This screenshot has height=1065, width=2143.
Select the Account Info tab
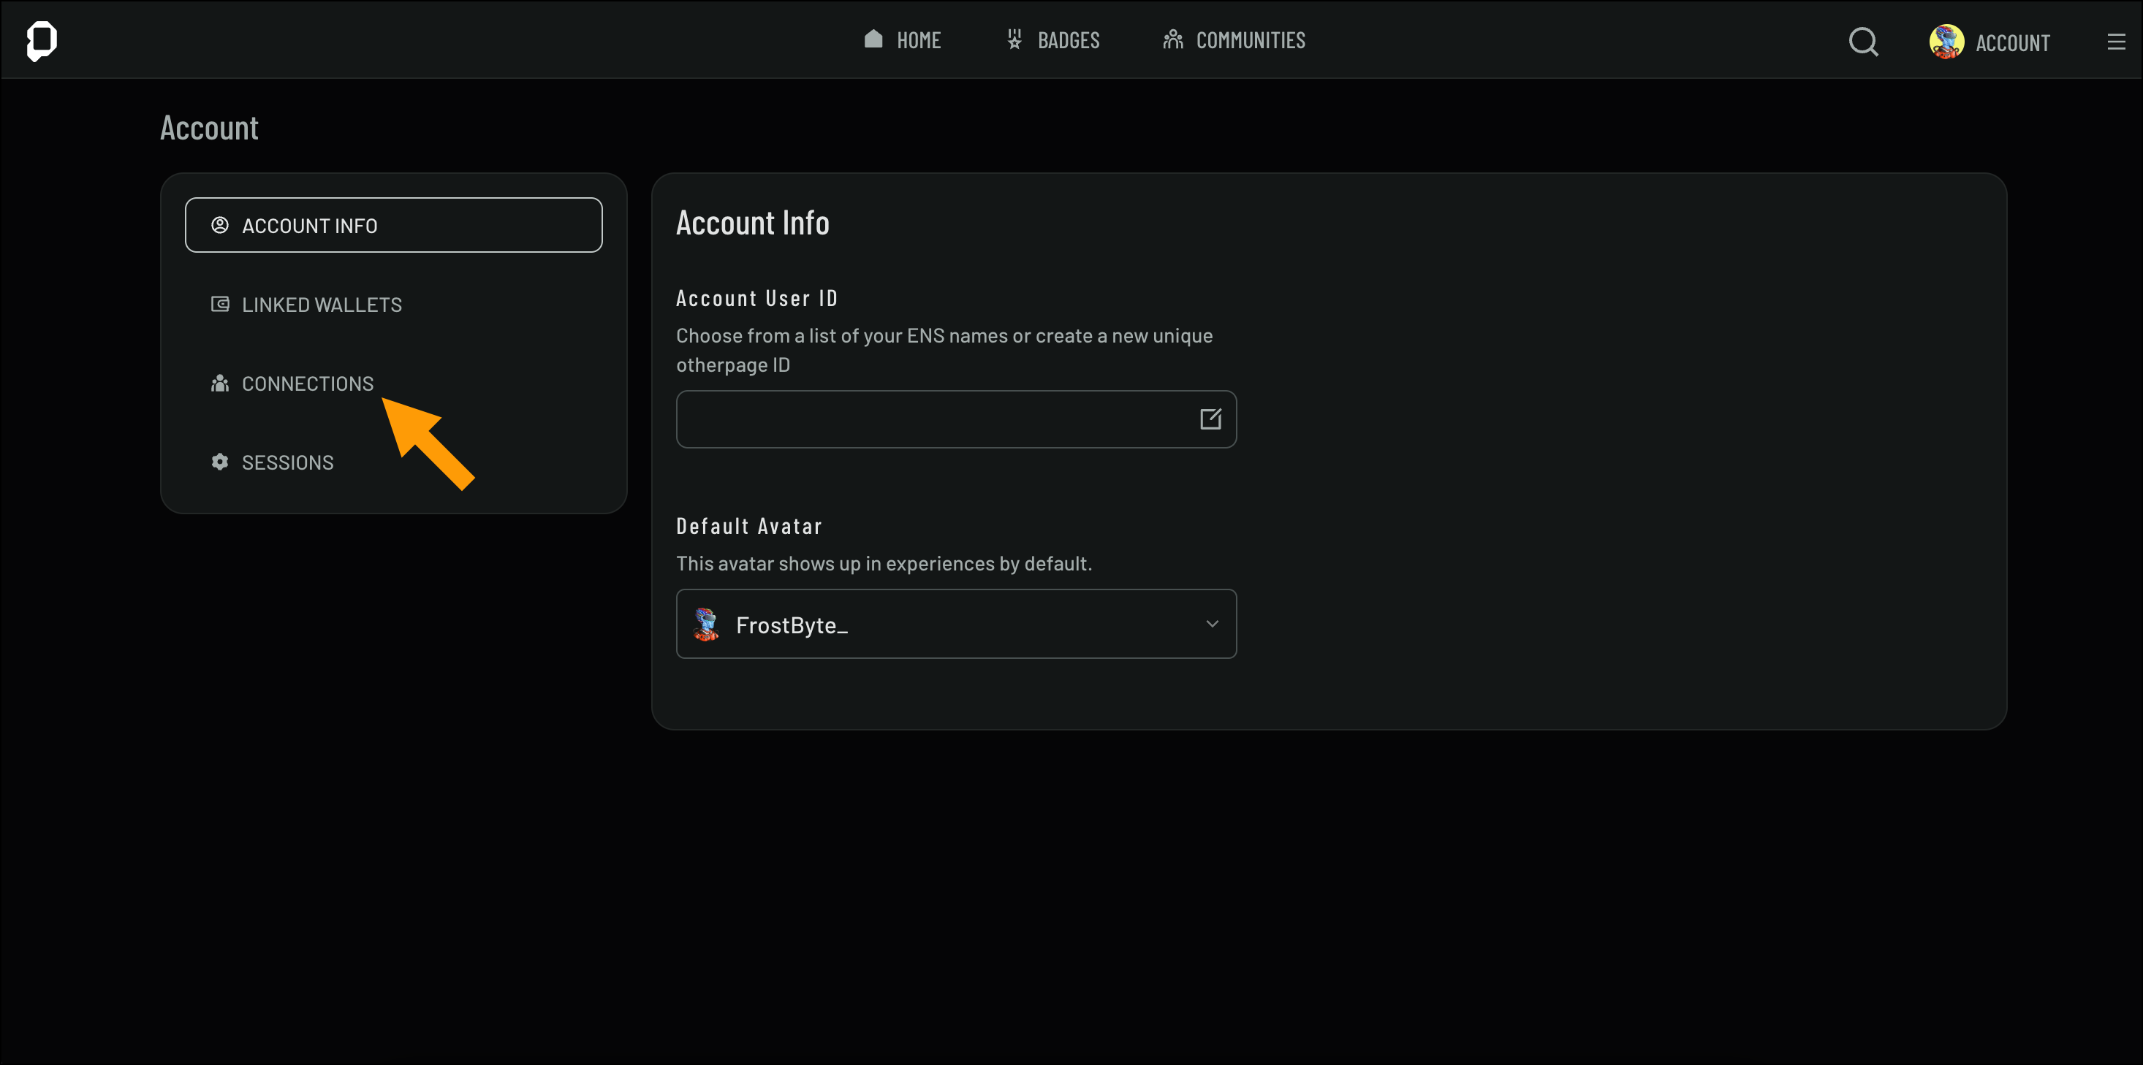(392, 225)
